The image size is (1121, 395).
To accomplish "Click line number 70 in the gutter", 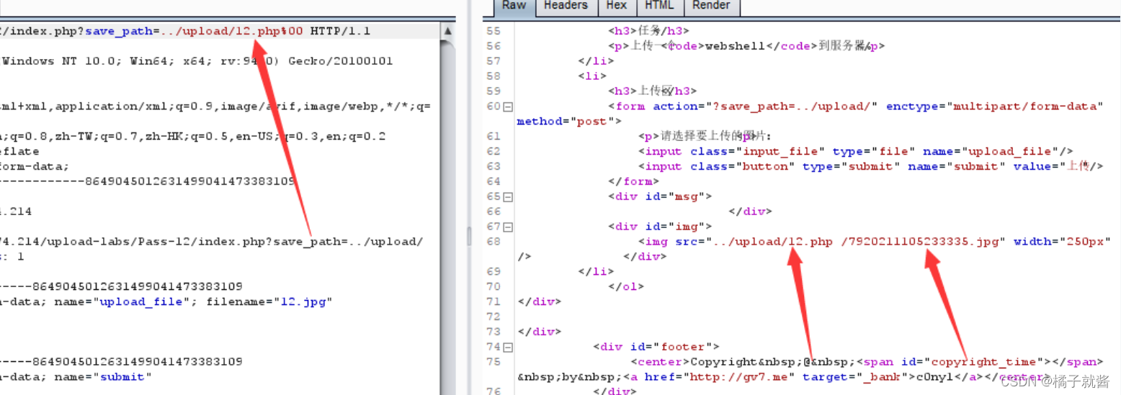I will [x=493, y=286].
